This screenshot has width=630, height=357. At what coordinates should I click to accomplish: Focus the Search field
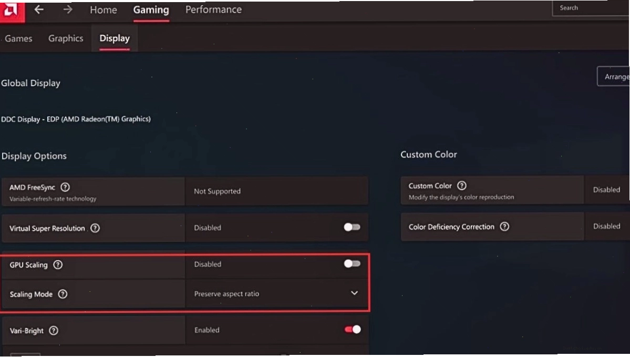click(591, 8)
